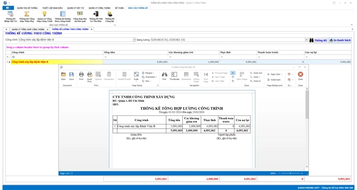
Task: Click the Thống Kê button
Action: coord(318,40)
